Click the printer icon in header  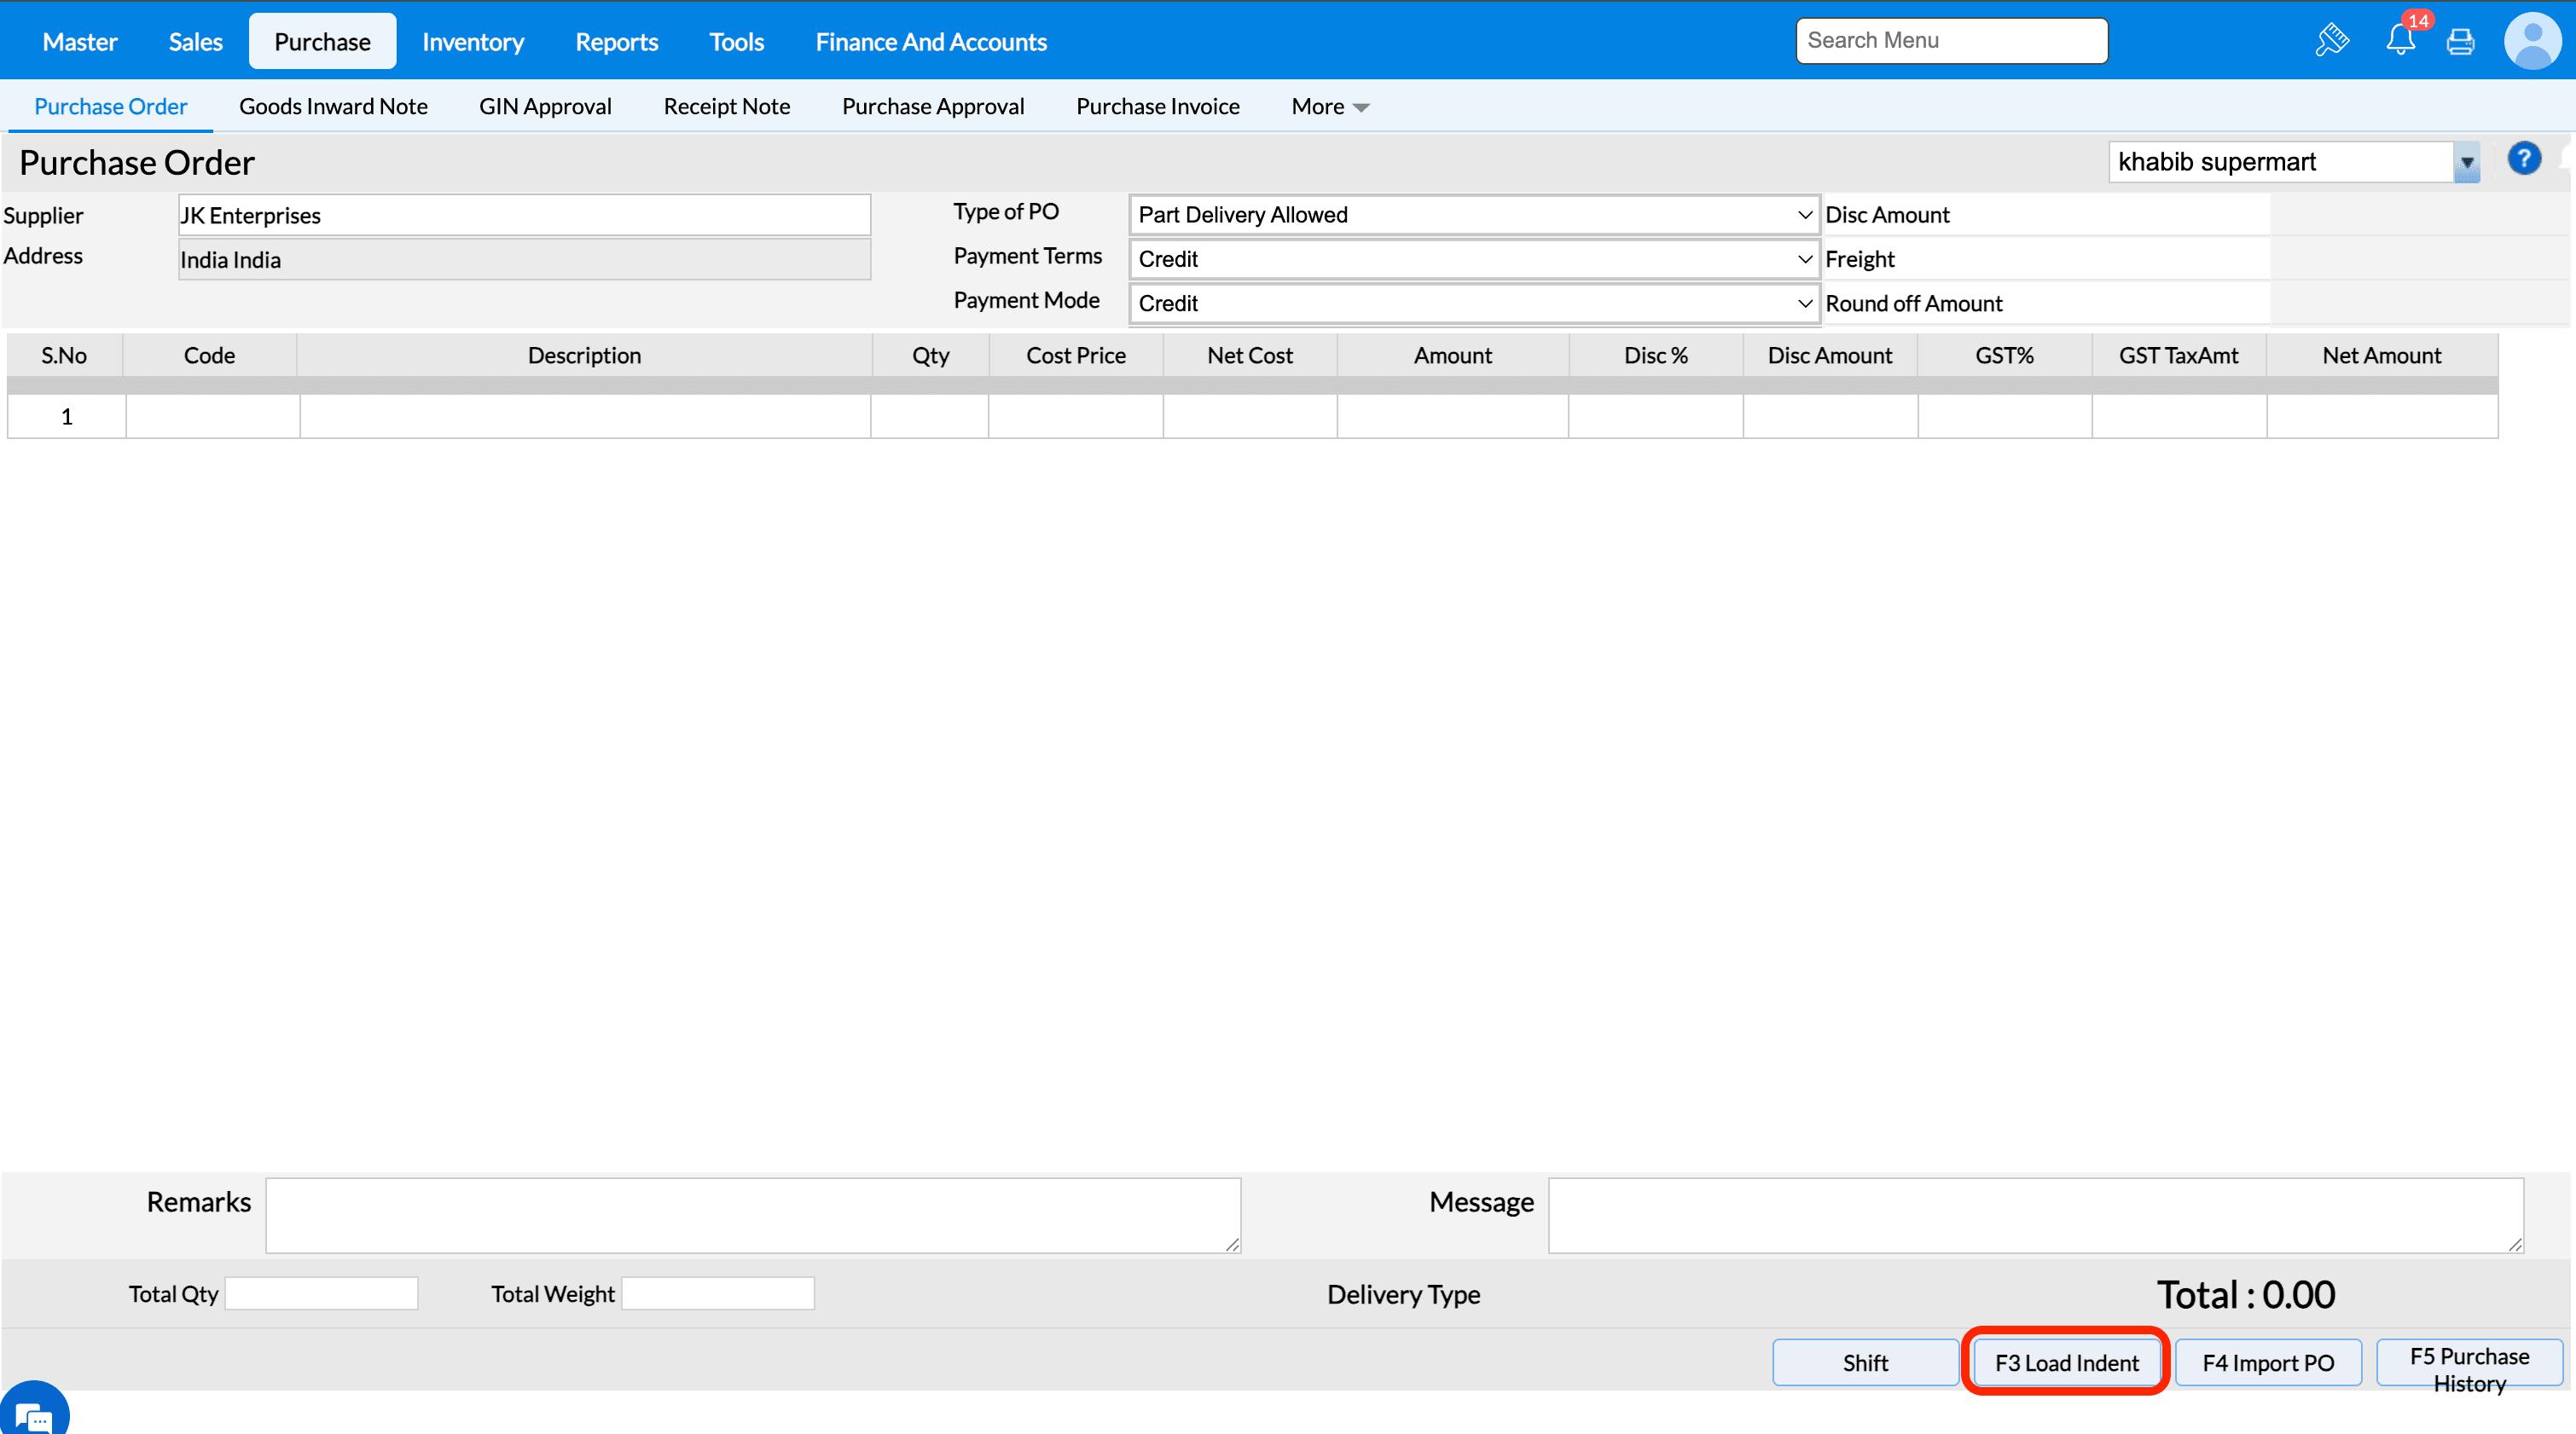tap(2460, 42)
